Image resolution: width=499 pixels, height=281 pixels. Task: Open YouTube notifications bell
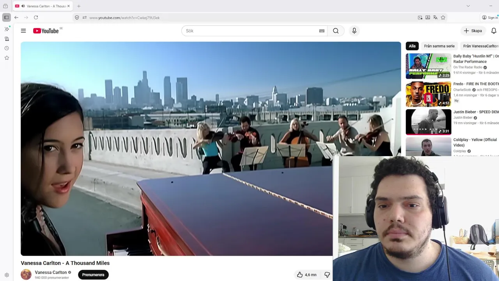(x=494, y=31)
